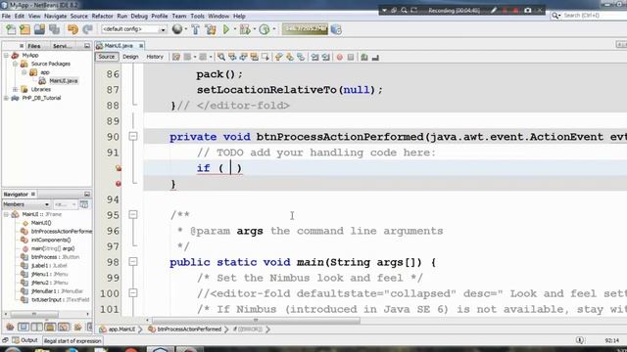Click Clean and Build Project icon
The image size is (627, 352).
pyautogui.click(x=211, y=29)
